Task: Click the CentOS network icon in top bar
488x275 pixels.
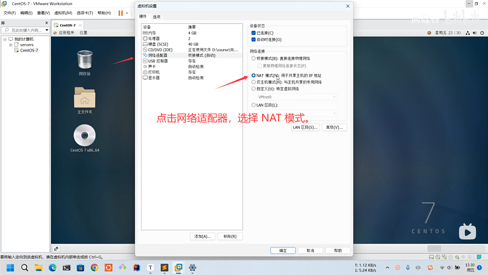Action: point(468,33)
